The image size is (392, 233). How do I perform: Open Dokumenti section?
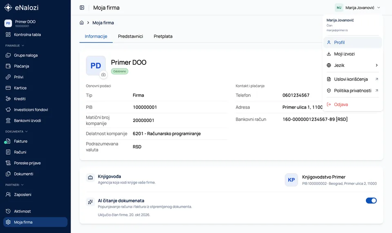(35, 174)
